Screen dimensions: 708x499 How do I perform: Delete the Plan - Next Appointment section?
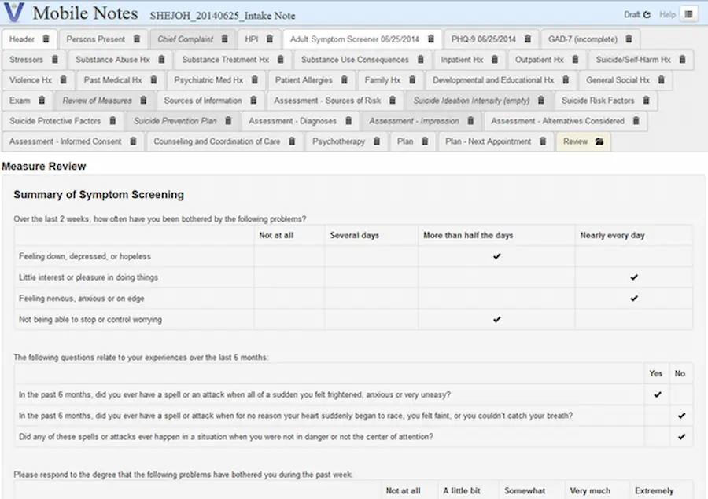pyautogui.click(x=540, y=141)
